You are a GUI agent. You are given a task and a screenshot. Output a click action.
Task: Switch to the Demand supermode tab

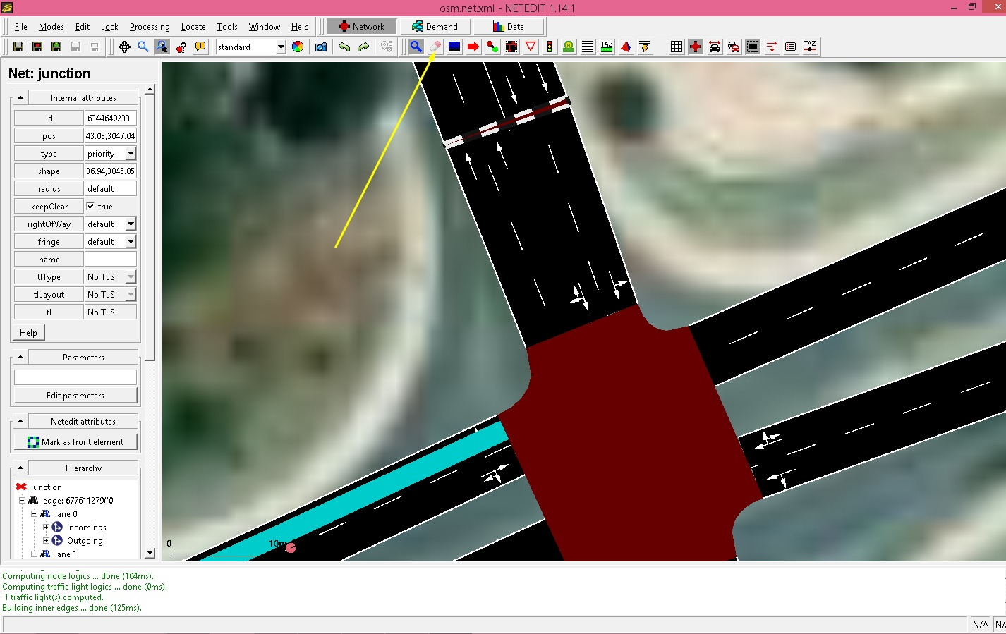click(434, 26)
